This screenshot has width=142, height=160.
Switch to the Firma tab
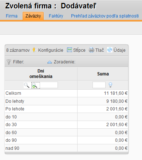(12, 16)
